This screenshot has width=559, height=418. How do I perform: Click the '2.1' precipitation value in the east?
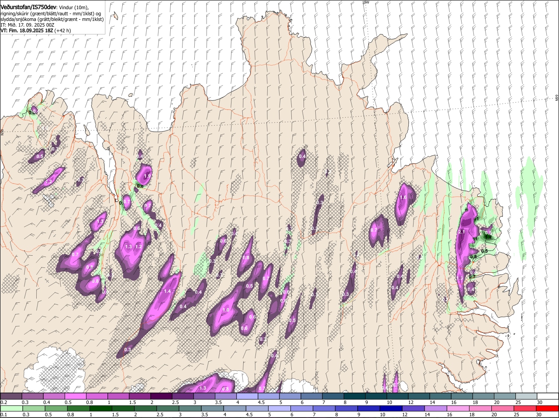click(462, 232)
